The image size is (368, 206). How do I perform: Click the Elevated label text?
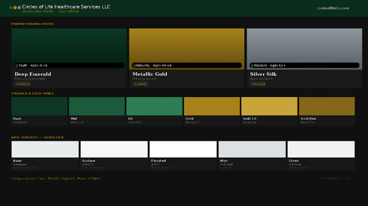tap(158, 161)
